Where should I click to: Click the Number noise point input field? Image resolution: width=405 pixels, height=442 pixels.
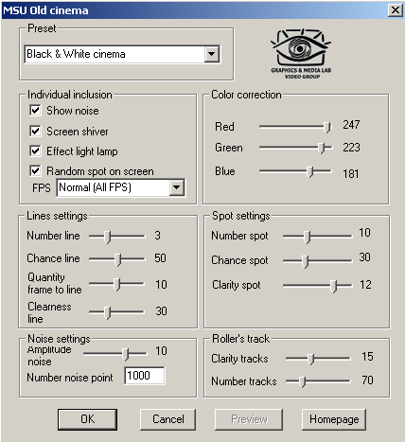[145, 376]
